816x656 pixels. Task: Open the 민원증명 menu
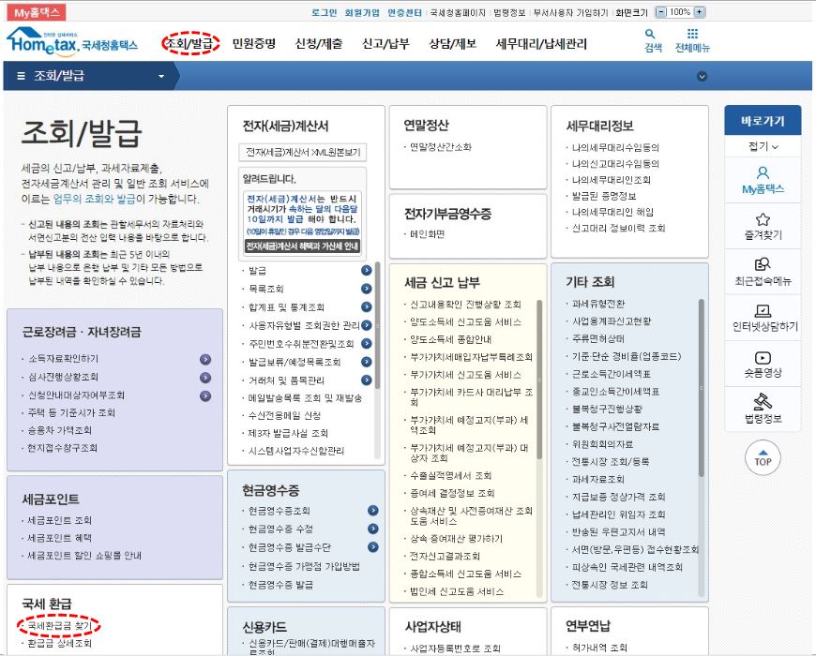[x=256, y=42]
